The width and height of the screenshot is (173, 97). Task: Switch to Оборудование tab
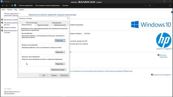[x=56, y=23]
